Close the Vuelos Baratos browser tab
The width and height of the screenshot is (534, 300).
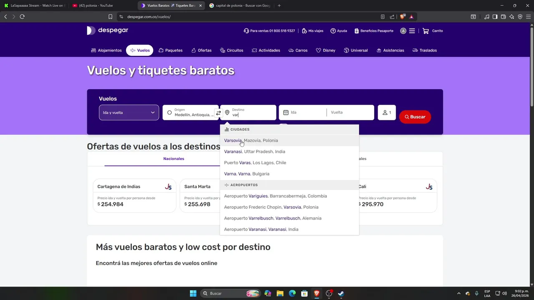pos(200,5)
